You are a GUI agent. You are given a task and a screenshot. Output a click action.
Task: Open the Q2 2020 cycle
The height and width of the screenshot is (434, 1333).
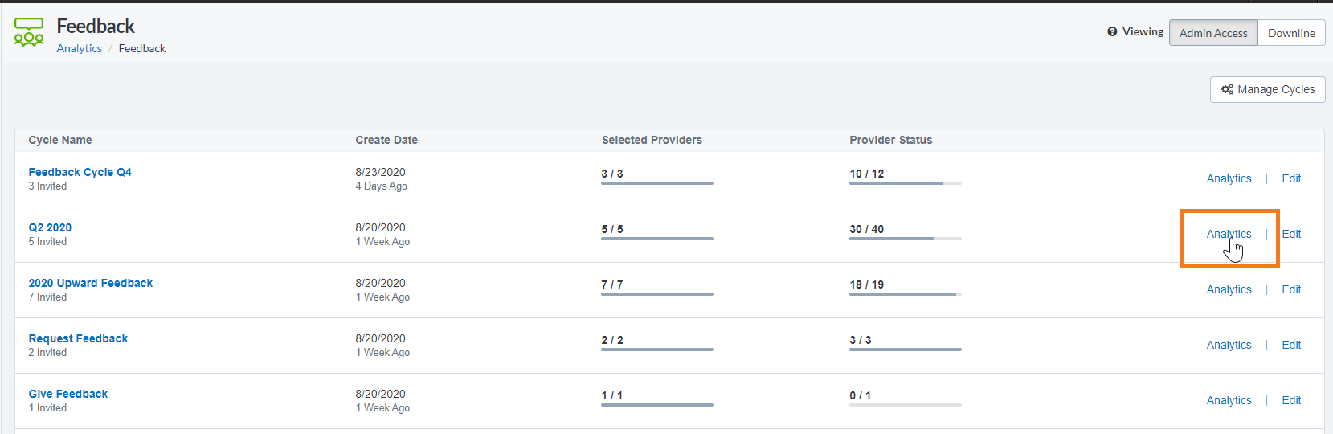tap(50, 227)
